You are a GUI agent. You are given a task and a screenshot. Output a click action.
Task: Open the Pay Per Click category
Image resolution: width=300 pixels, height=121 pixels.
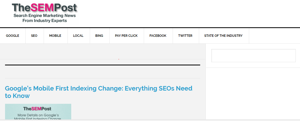pyautogui.click(x=126, y=36)
